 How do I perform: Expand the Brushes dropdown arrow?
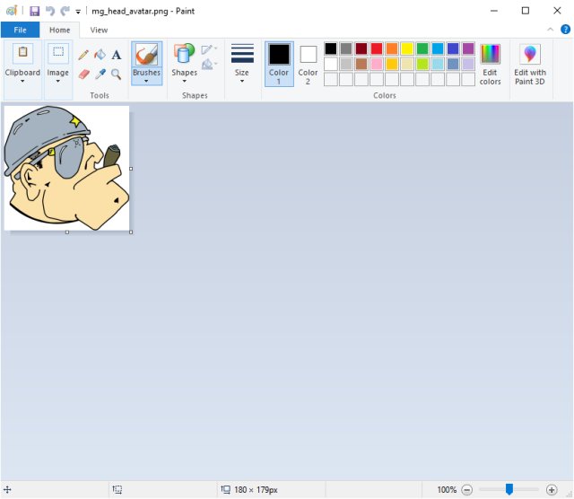(x=146, y=81)
